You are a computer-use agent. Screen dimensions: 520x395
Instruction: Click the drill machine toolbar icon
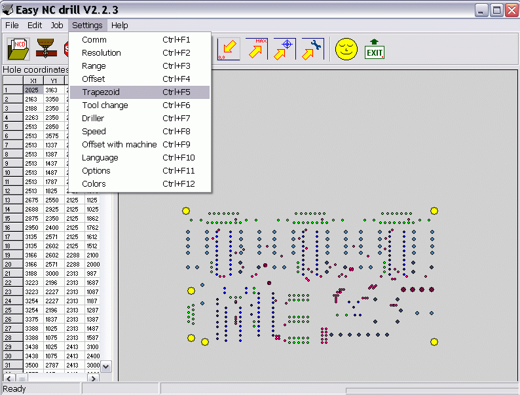46,48
